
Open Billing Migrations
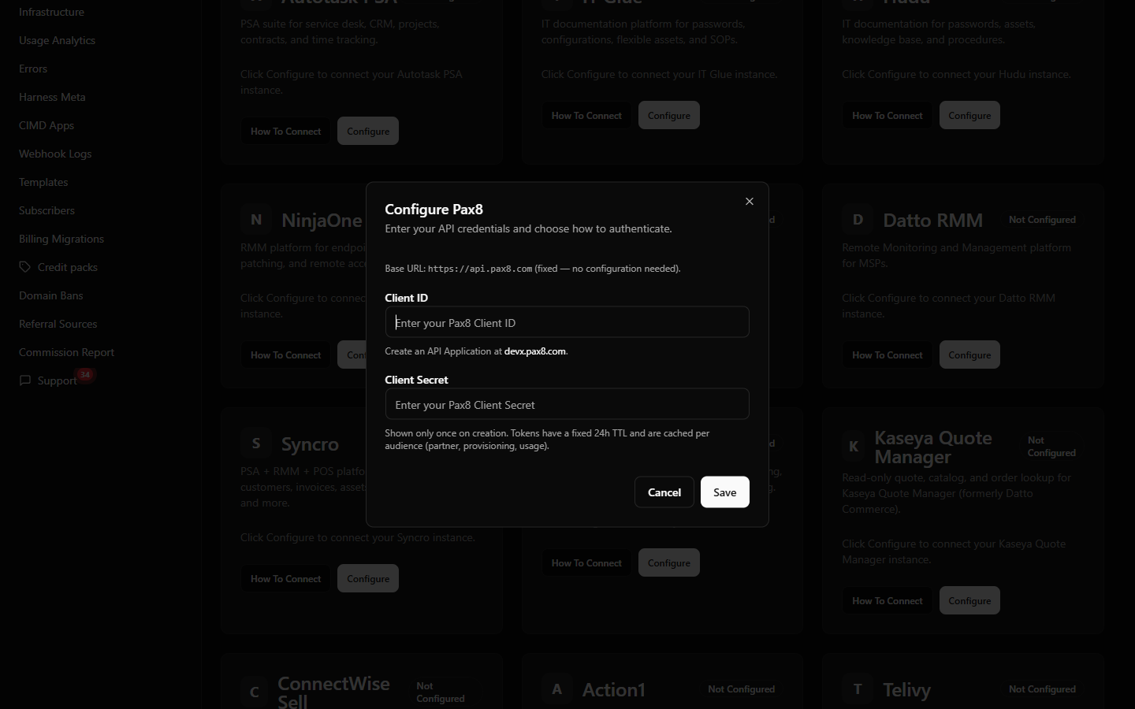(61, 239)
